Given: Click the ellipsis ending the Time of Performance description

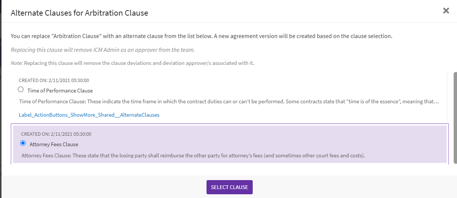Looking at the screenshot, I should coord(437,101).
